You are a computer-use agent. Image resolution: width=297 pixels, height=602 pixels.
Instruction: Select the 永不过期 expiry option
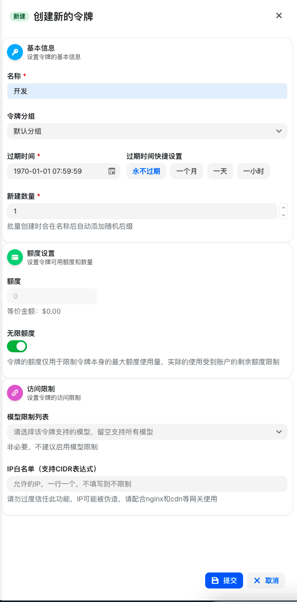(x=146, y=171)
